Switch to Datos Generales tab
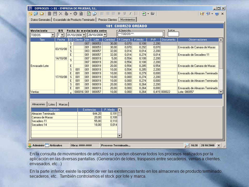249x187 pixels. 41,20
